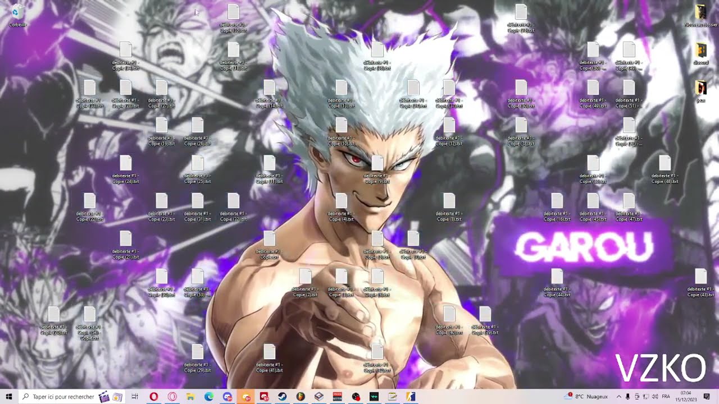Viewport: 719px width, 404px height.
Task: Select file débitexte #1 - Copie (8).txt
Action: (x=449, y=208)
